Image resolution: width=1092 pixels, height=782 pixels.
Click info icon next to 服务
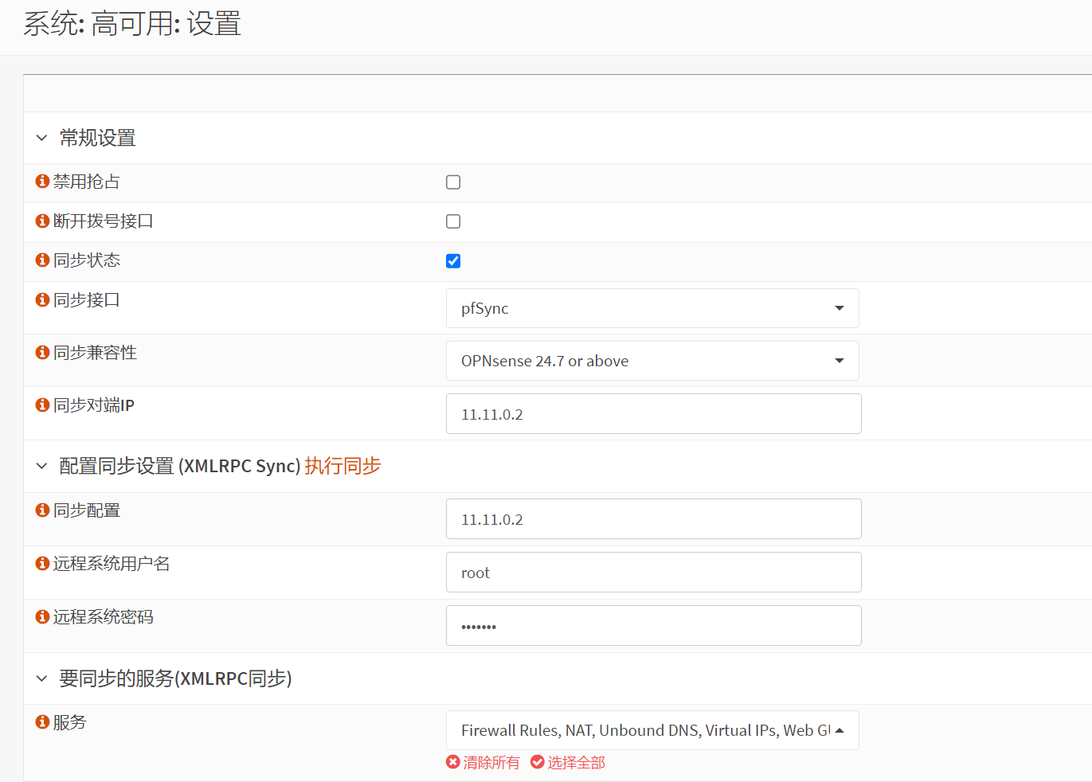(x=42, y=722)
